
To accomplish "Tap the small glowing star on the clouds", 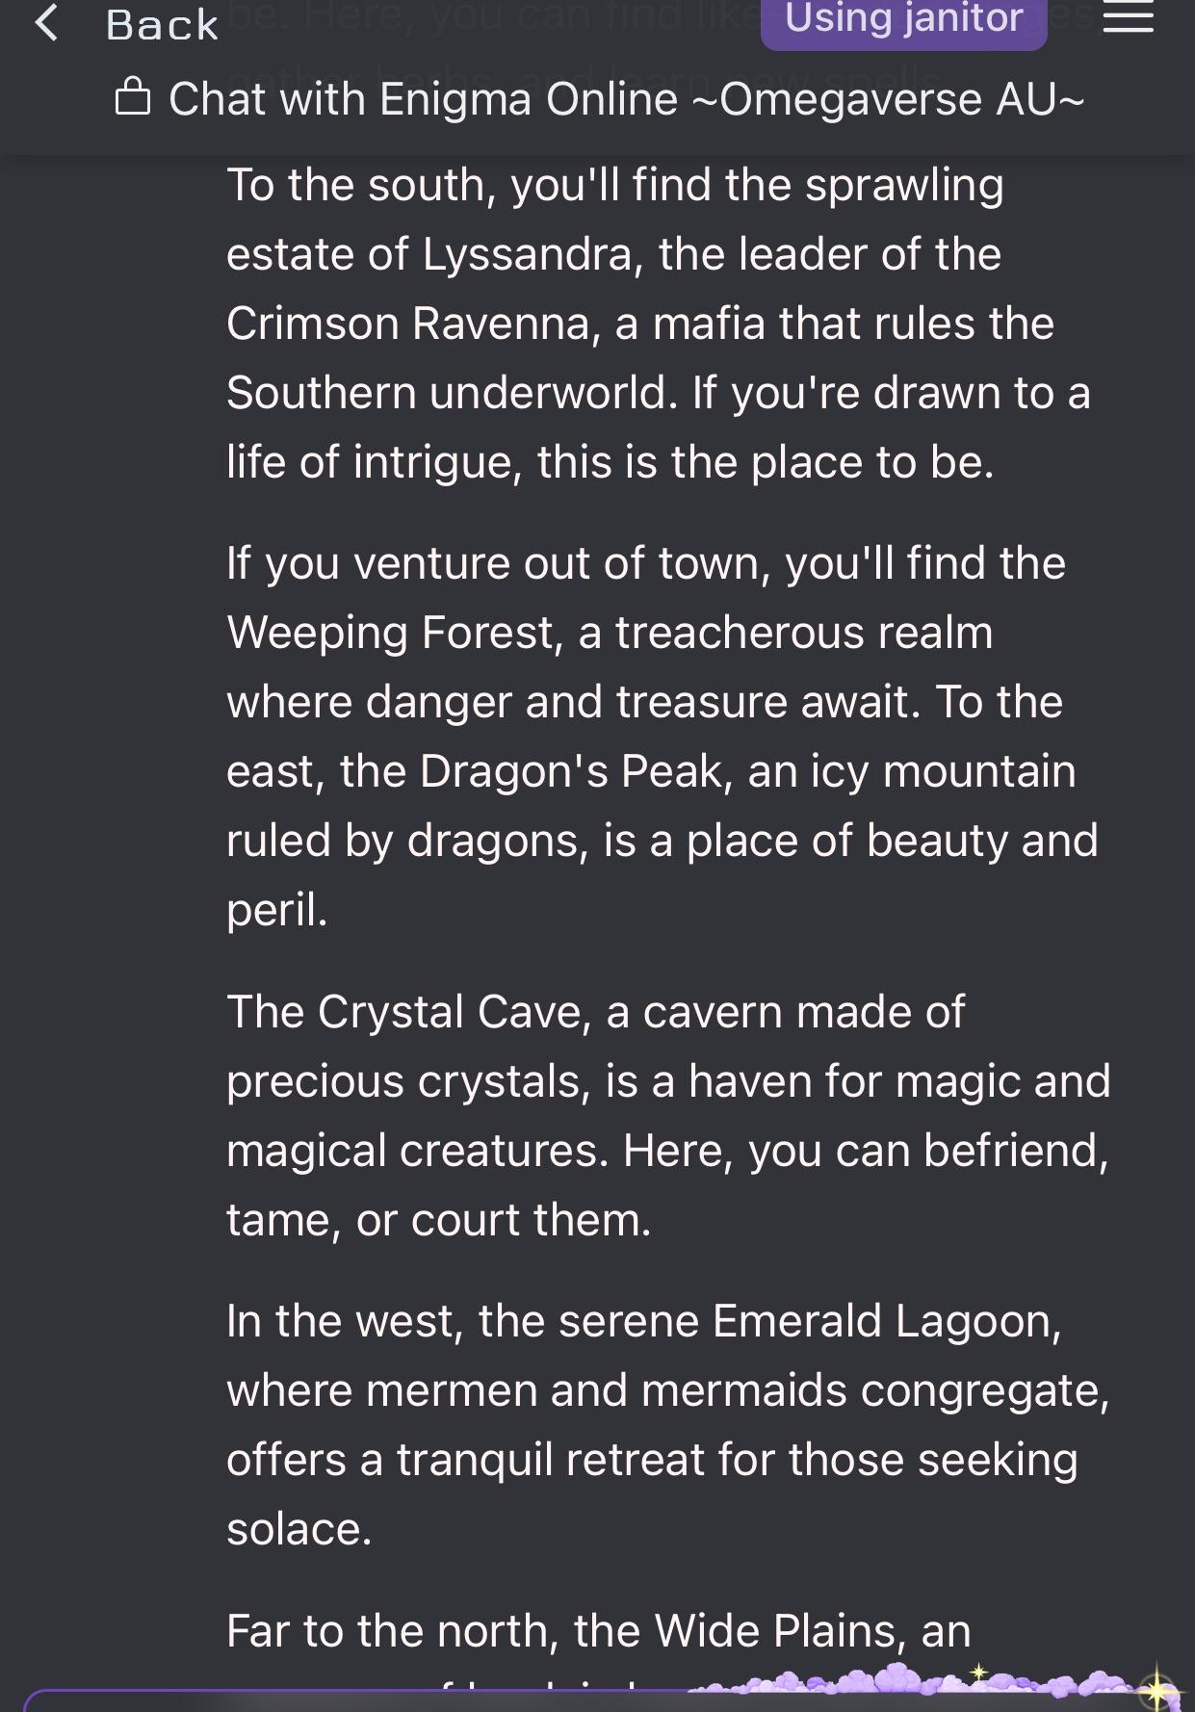I will (978, 1671).
